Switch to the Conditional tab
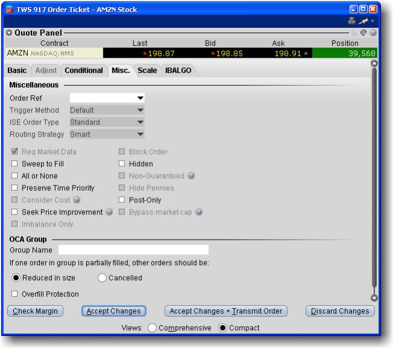The image size is (393, 348). [x=83, y=71]
